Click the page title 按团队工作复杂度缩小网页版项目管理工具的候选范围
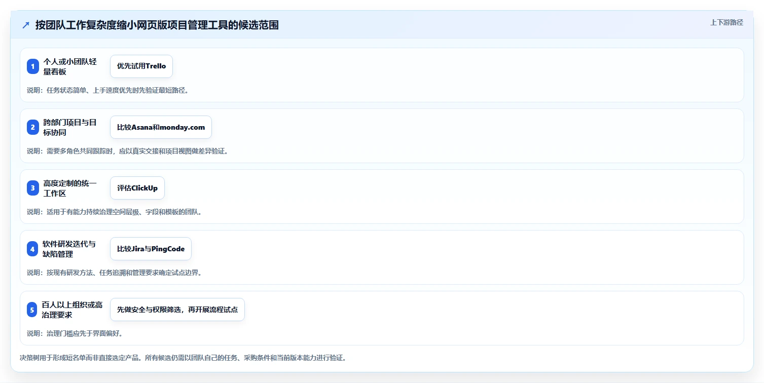Screen dimensions: 764x383 [157, 25]
